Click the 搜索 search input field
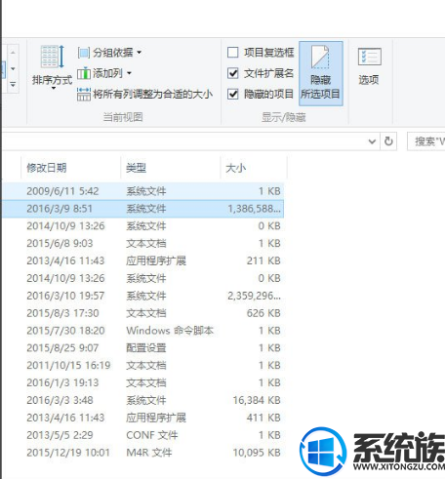This screenshot has height=479, width=445. [426, 141]
